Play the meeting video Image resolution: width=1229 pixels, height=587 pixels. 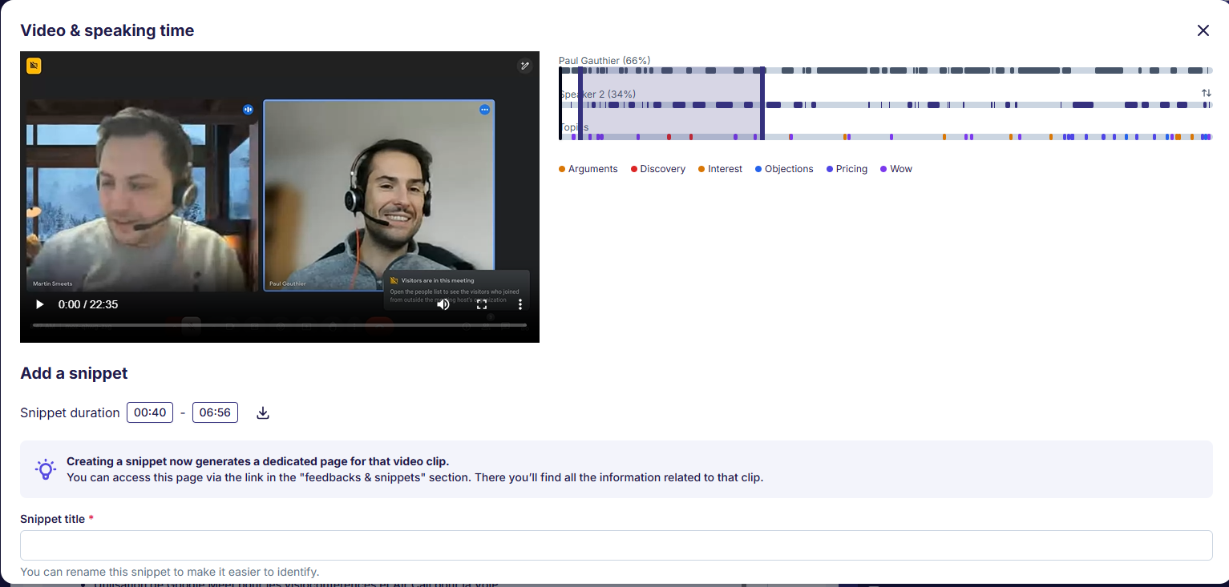click(39, 304)
